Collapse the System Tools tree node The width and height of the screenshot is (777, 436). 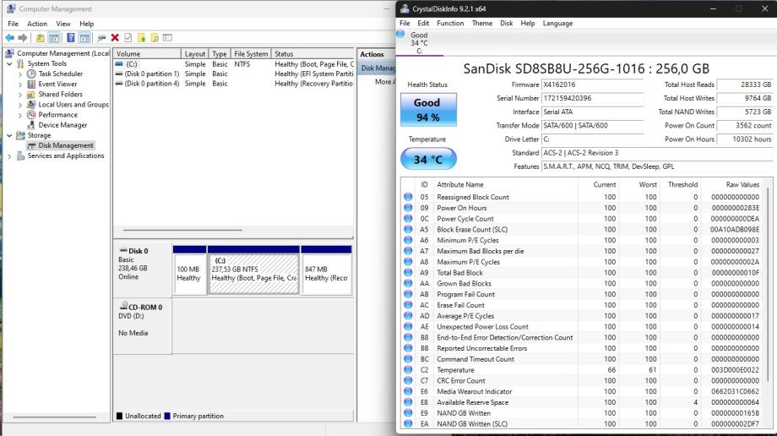(9, 63)
